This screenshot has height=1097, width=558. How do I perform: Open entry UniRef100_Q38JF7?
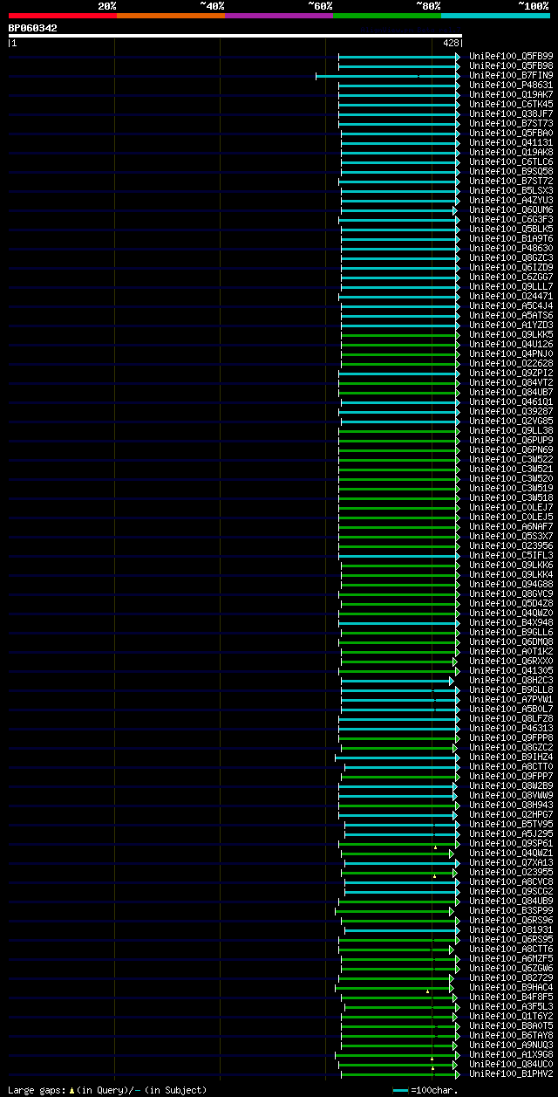pos(511,114)
